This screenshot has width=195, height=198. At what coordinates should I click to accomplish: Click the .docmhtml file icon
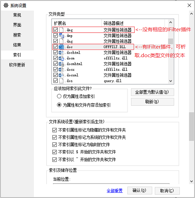[x=61, y=64]
